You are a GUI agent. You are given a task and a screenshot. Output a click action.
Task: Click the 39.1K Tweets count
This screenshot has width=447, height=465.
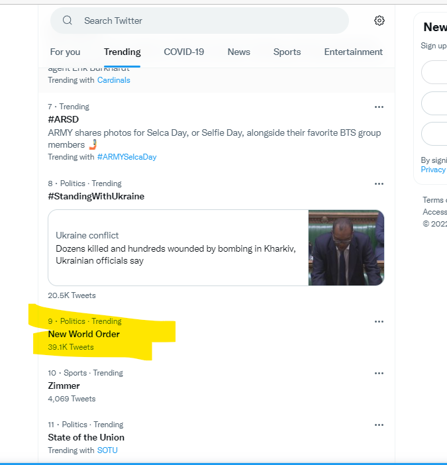pyautogui.click(x=71, y=347)
